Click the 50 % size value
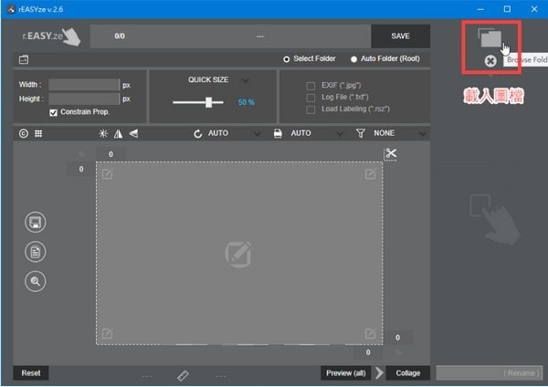Viewport: 548px width, 387px height. pyautogui.click(x=247, y=102)
